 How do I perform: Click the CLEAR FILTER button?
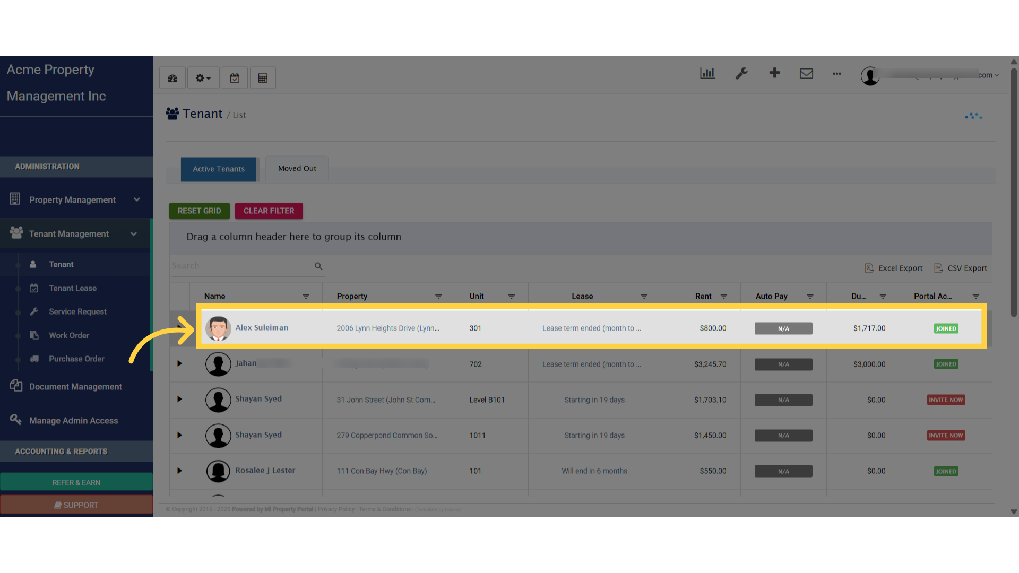coord(269,211)
